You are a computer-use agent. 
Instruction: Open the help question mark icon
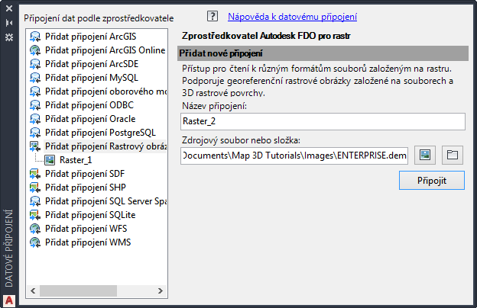pos(213,16)
